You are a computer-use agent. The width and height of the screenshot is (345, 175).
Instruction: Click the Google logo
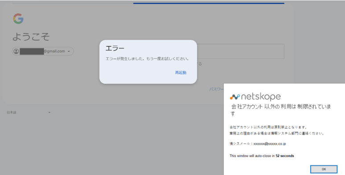coord(18,19)
